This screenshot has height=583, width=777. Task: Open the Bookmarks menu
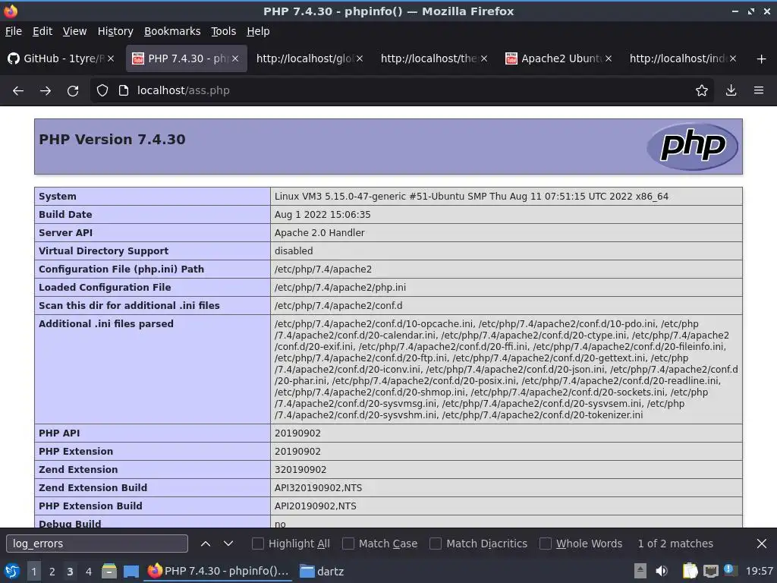pyautogui.click(x=172, y=31)
